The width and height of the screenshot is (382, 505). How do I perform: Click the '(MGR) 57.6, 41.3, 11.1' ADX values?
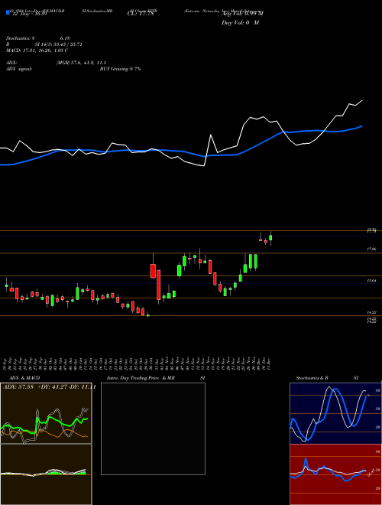tap(81, 63)
